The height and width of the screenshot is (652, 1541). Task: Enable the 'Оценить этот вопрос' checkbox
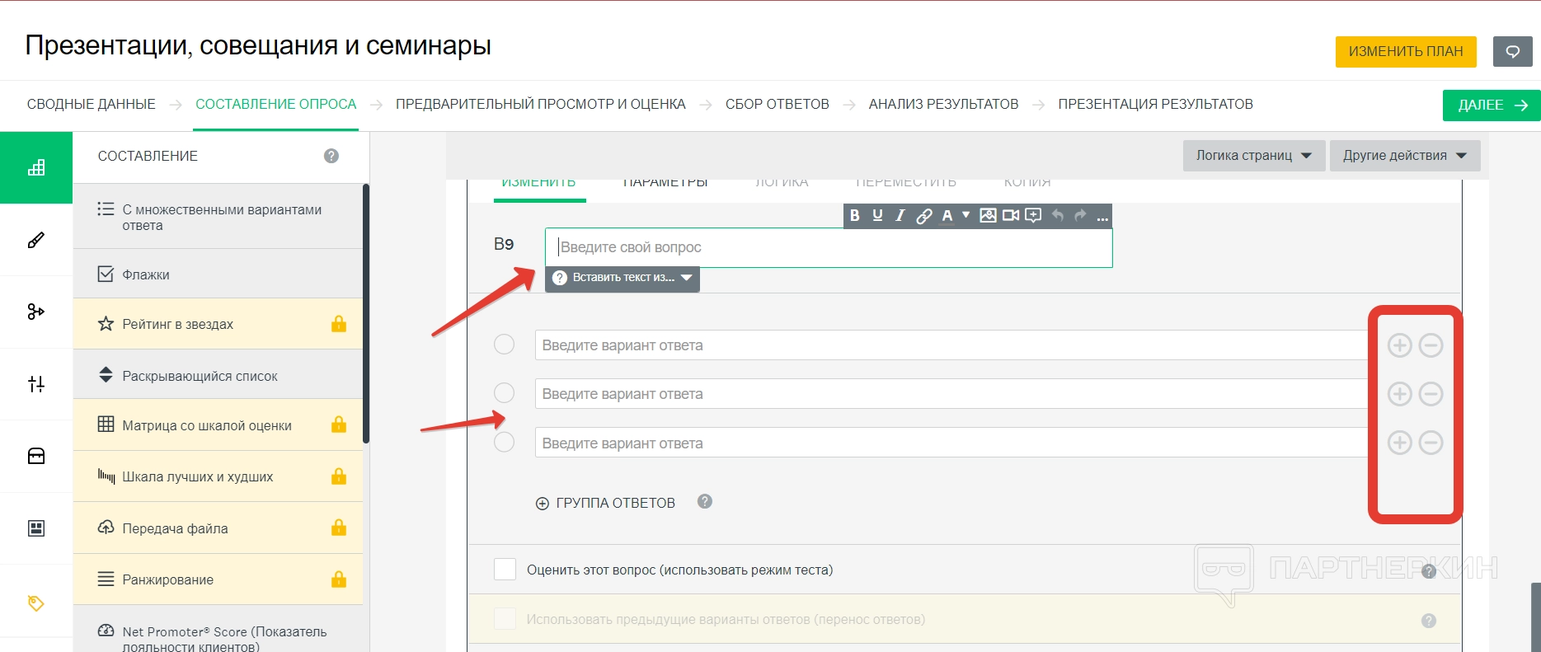point(505,570)
